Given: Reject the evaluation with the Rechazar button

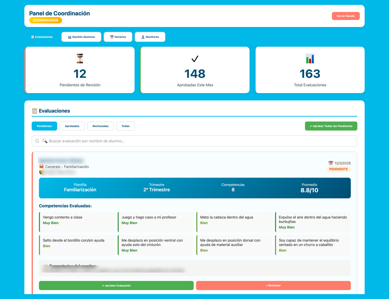Looking at the screenshot, I should coord(273,286).
